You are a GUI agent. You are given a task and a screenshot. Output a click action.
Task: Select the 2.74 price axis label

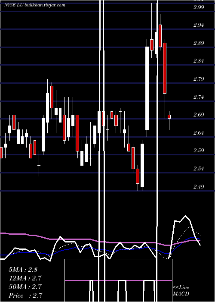pyautogui.click(x=199, y=97)
